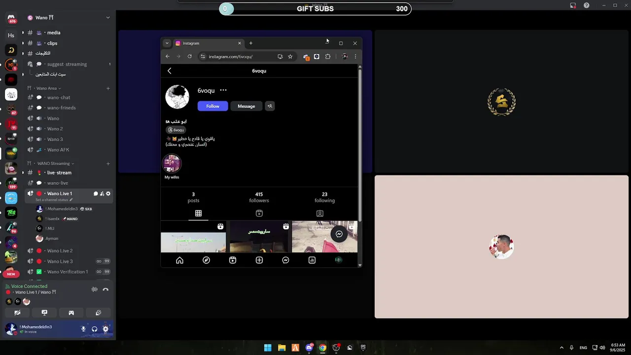The height and width of the screenshot is (355, 631).
Task: Follow the 6voqu account
Action: point(213,106)
